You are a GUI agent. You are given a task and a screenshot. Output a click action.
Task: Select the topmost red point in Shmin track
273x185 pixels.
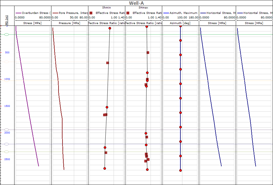(x=110, y=28)
